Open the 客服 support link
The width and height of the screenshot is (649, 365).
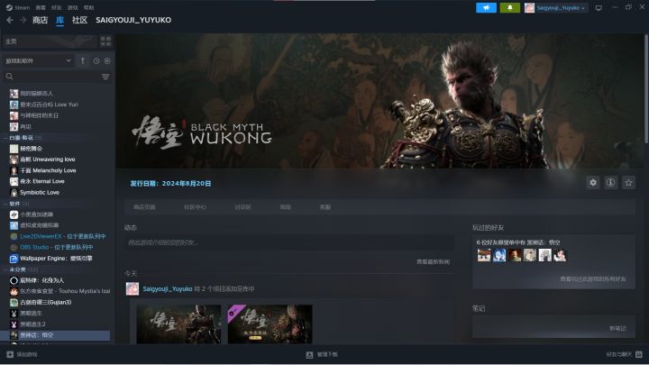click(325, 207)
